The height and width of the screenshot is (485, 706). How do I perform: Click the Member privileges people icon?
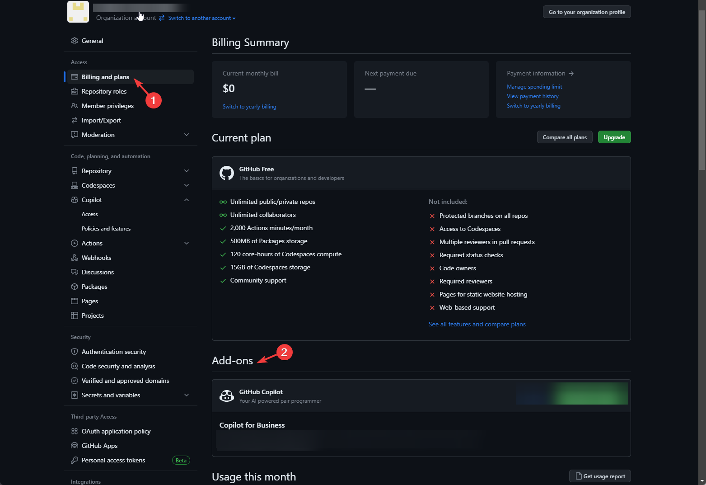tap(75, 106)
